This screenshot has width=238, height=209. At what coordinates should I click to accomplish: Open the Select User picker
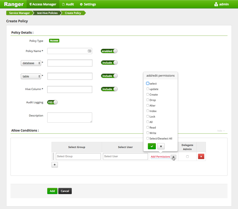(125, 156)
